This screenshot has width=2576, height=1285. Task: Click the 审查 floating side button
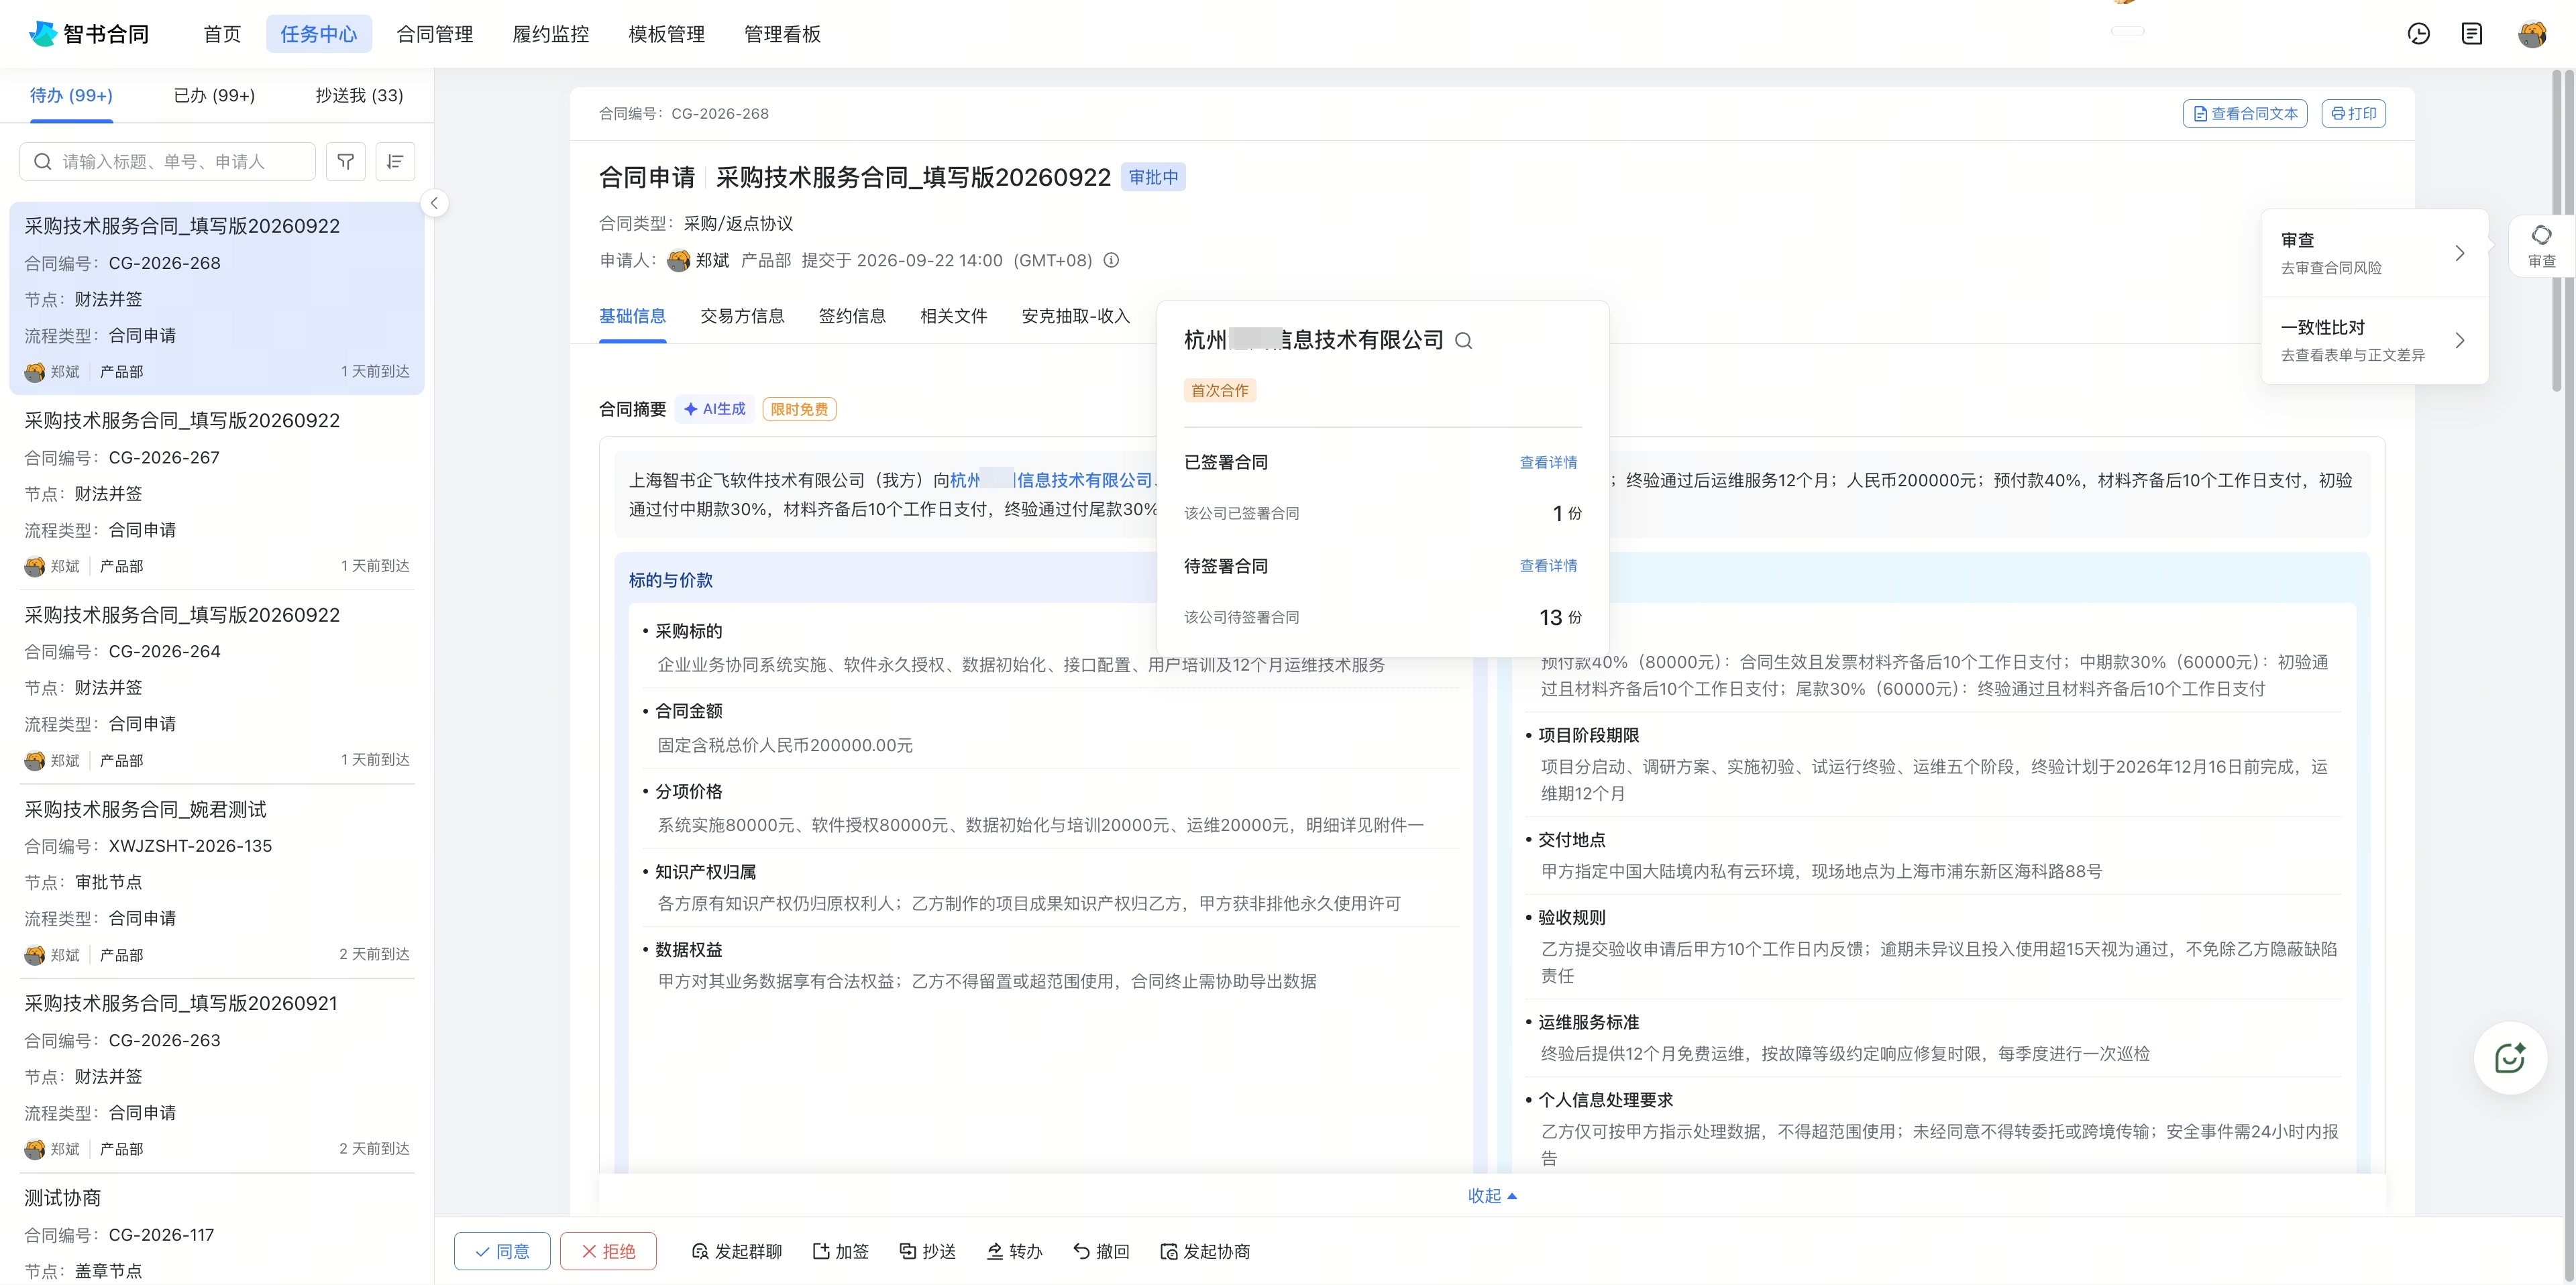(x=2541, y=246)
